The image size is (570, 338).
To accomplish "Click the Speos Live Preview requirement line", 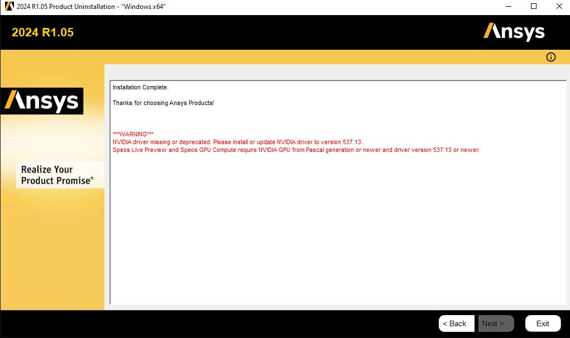I will [x=296, y=150].
